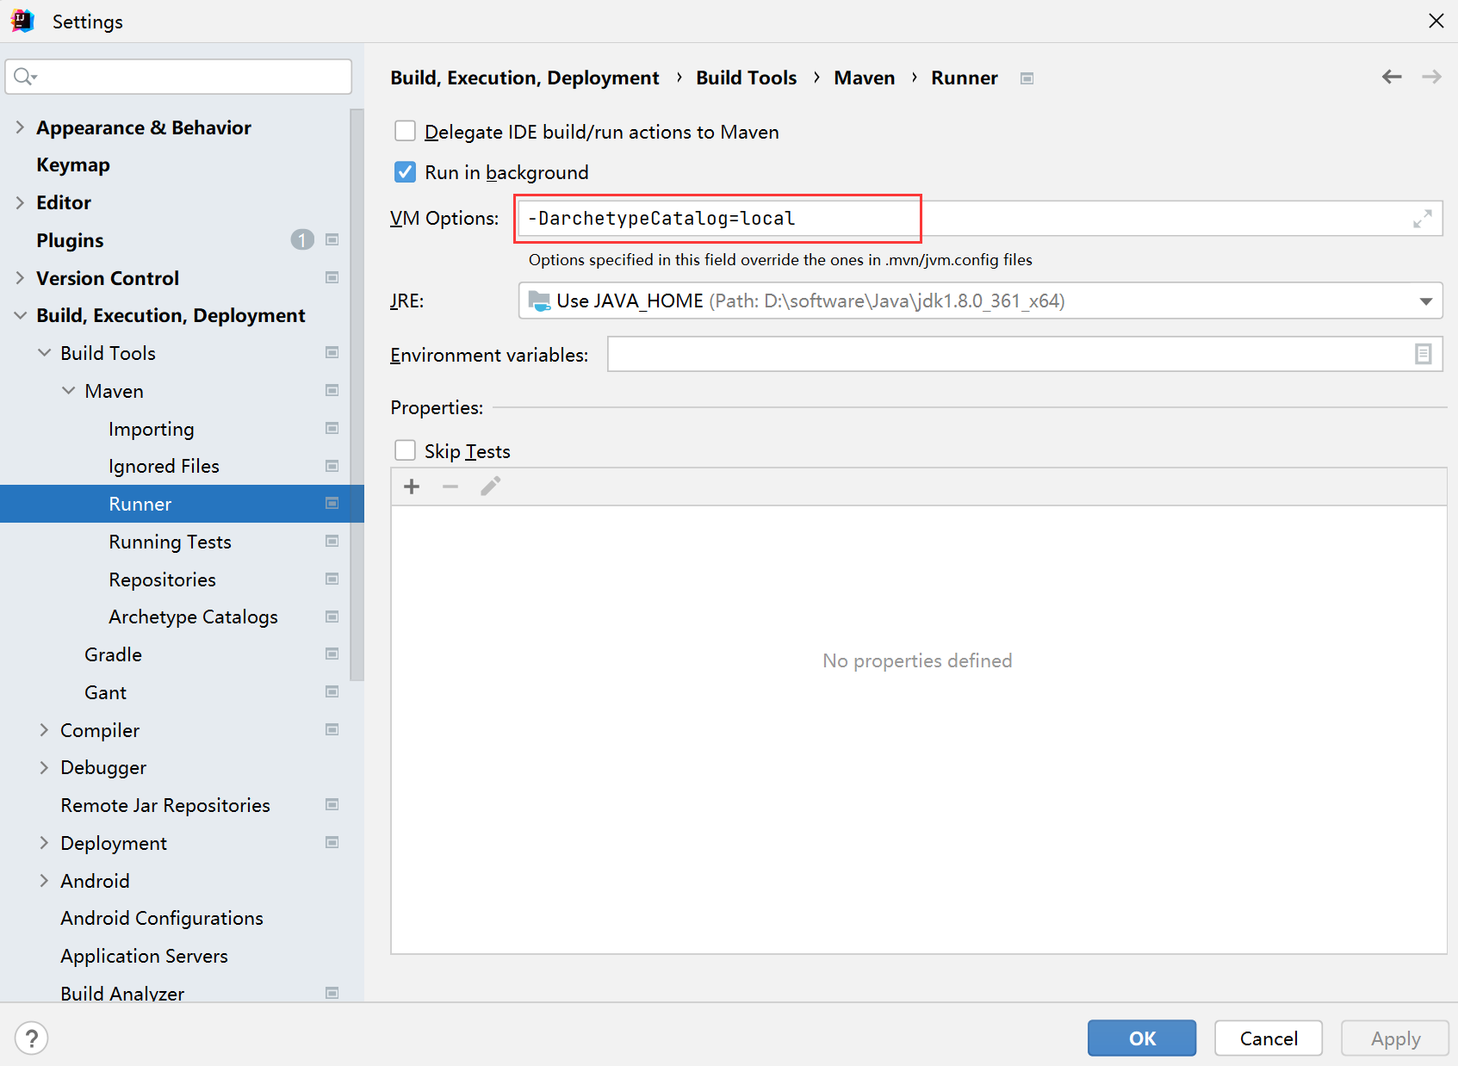Open Android Configurations settings
The width and height of the screenshot is (1458, 1066).
pyautogui.click(x=162, y=918)
